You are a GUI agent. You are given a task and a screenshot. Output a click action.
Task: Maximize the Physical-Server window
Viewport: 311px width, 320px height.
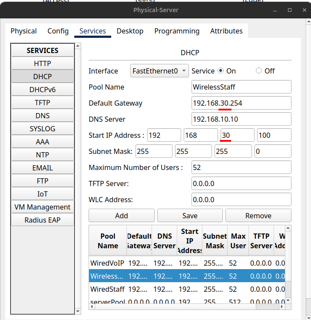290,10
